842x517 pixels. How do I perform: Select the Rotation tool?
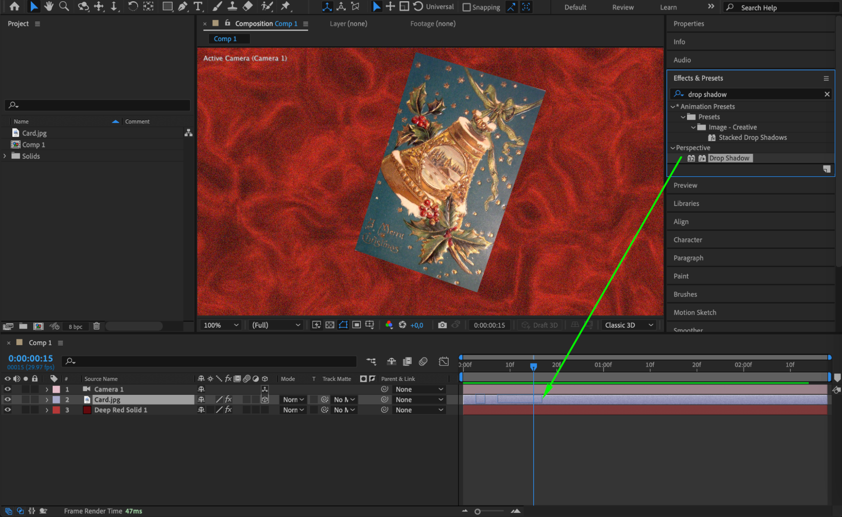[x=133, y=6]
